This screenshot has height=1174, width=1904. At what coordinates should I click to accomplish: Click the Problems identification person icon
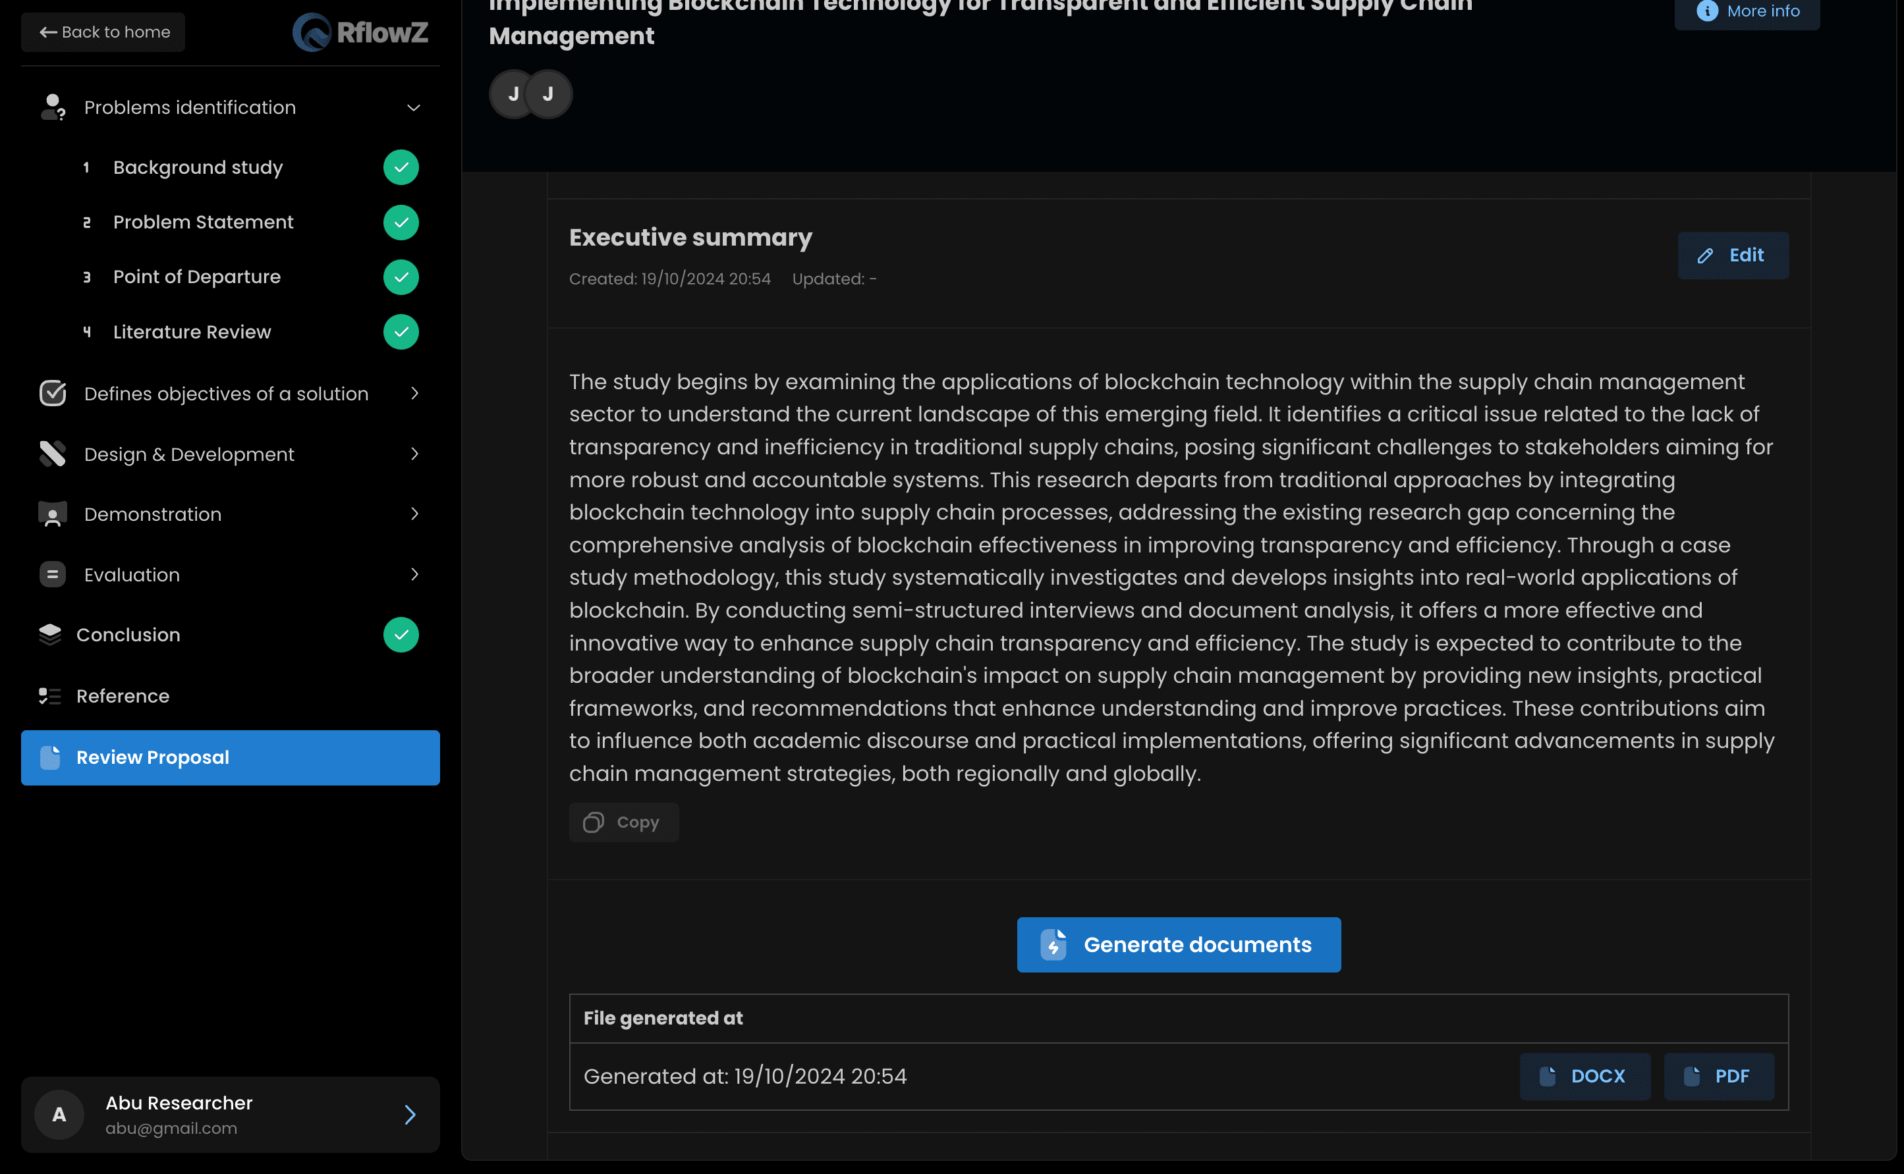[x=52, y=107]
